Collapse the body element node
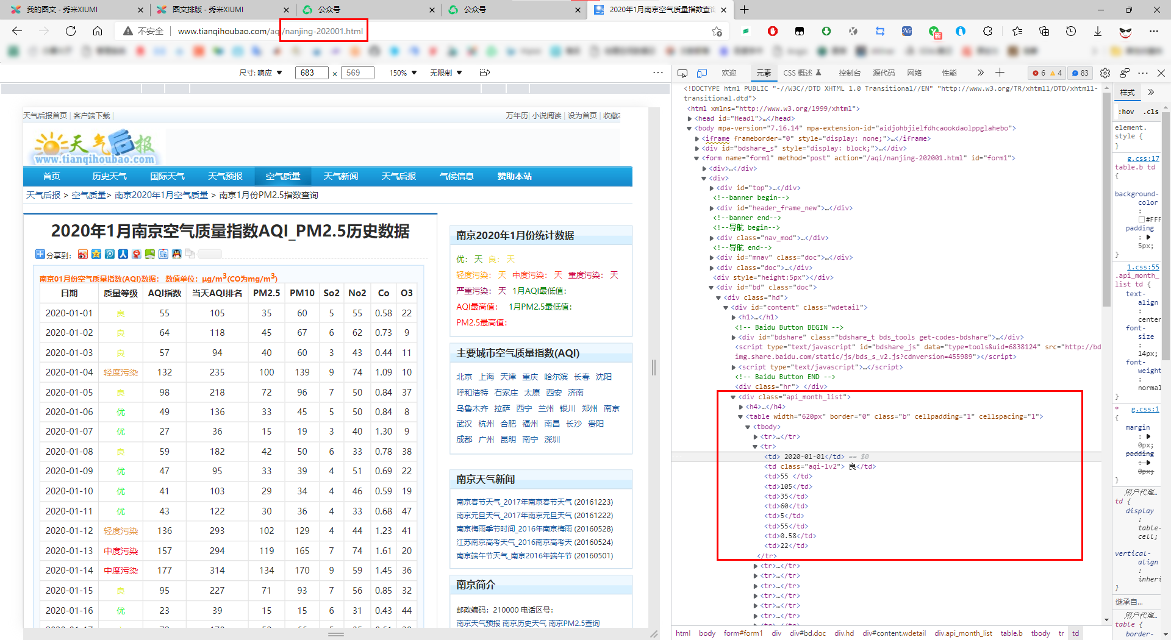 (690, 129)
